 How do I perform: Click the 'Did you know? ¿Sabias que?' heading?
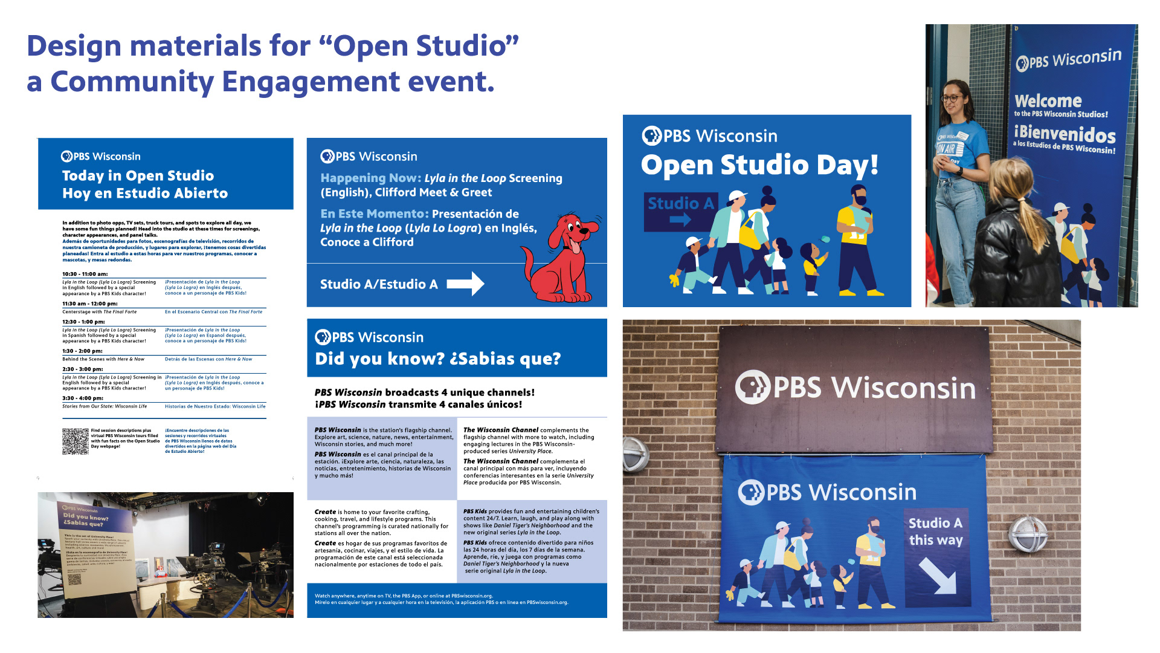click(x=438, y=359)
